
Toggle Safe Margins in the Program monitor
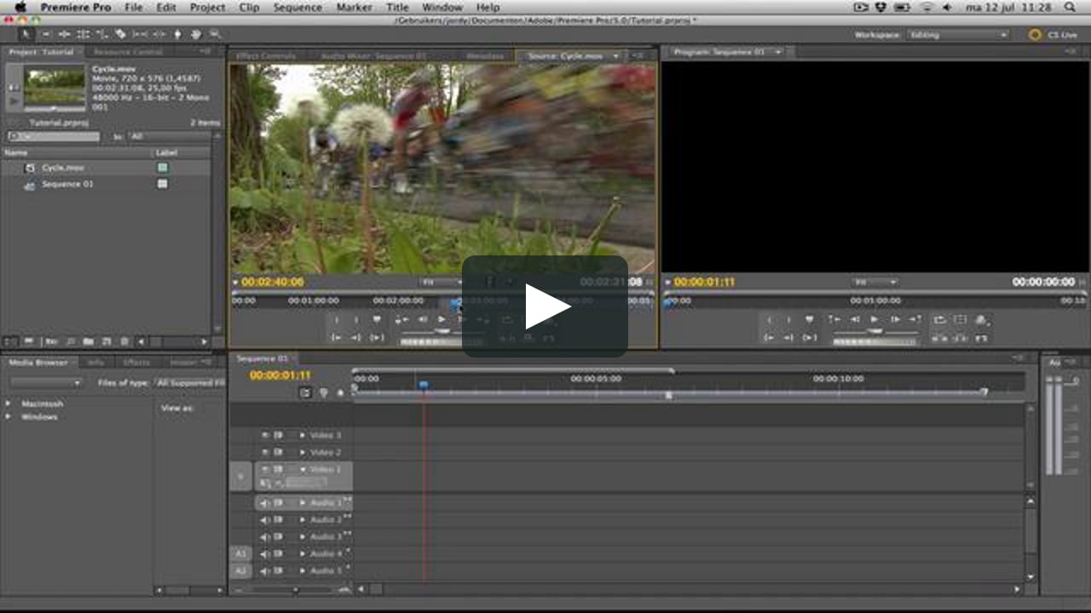pyautogui.click(x=961, y=320)
